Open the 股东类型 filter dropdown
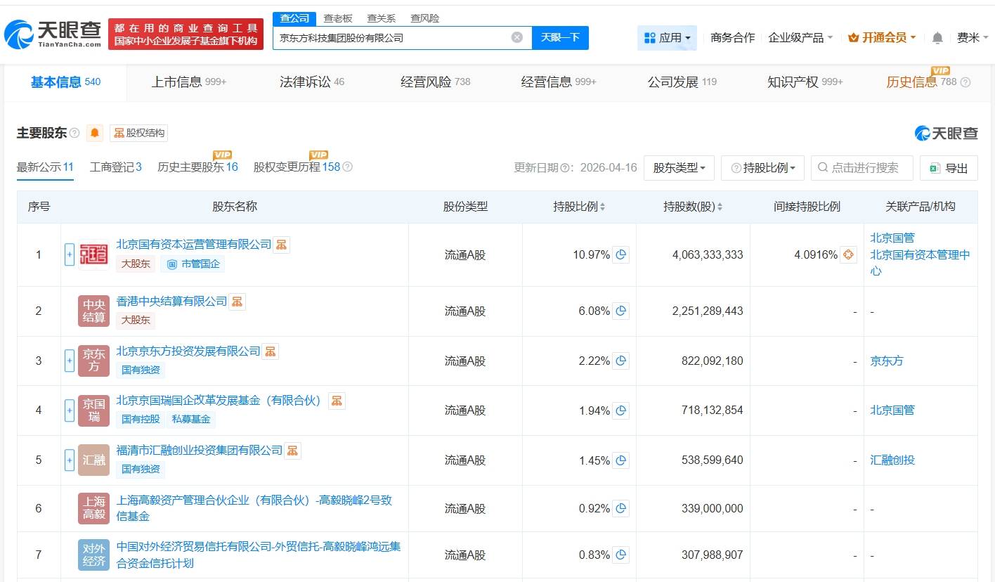 (678, 168)
